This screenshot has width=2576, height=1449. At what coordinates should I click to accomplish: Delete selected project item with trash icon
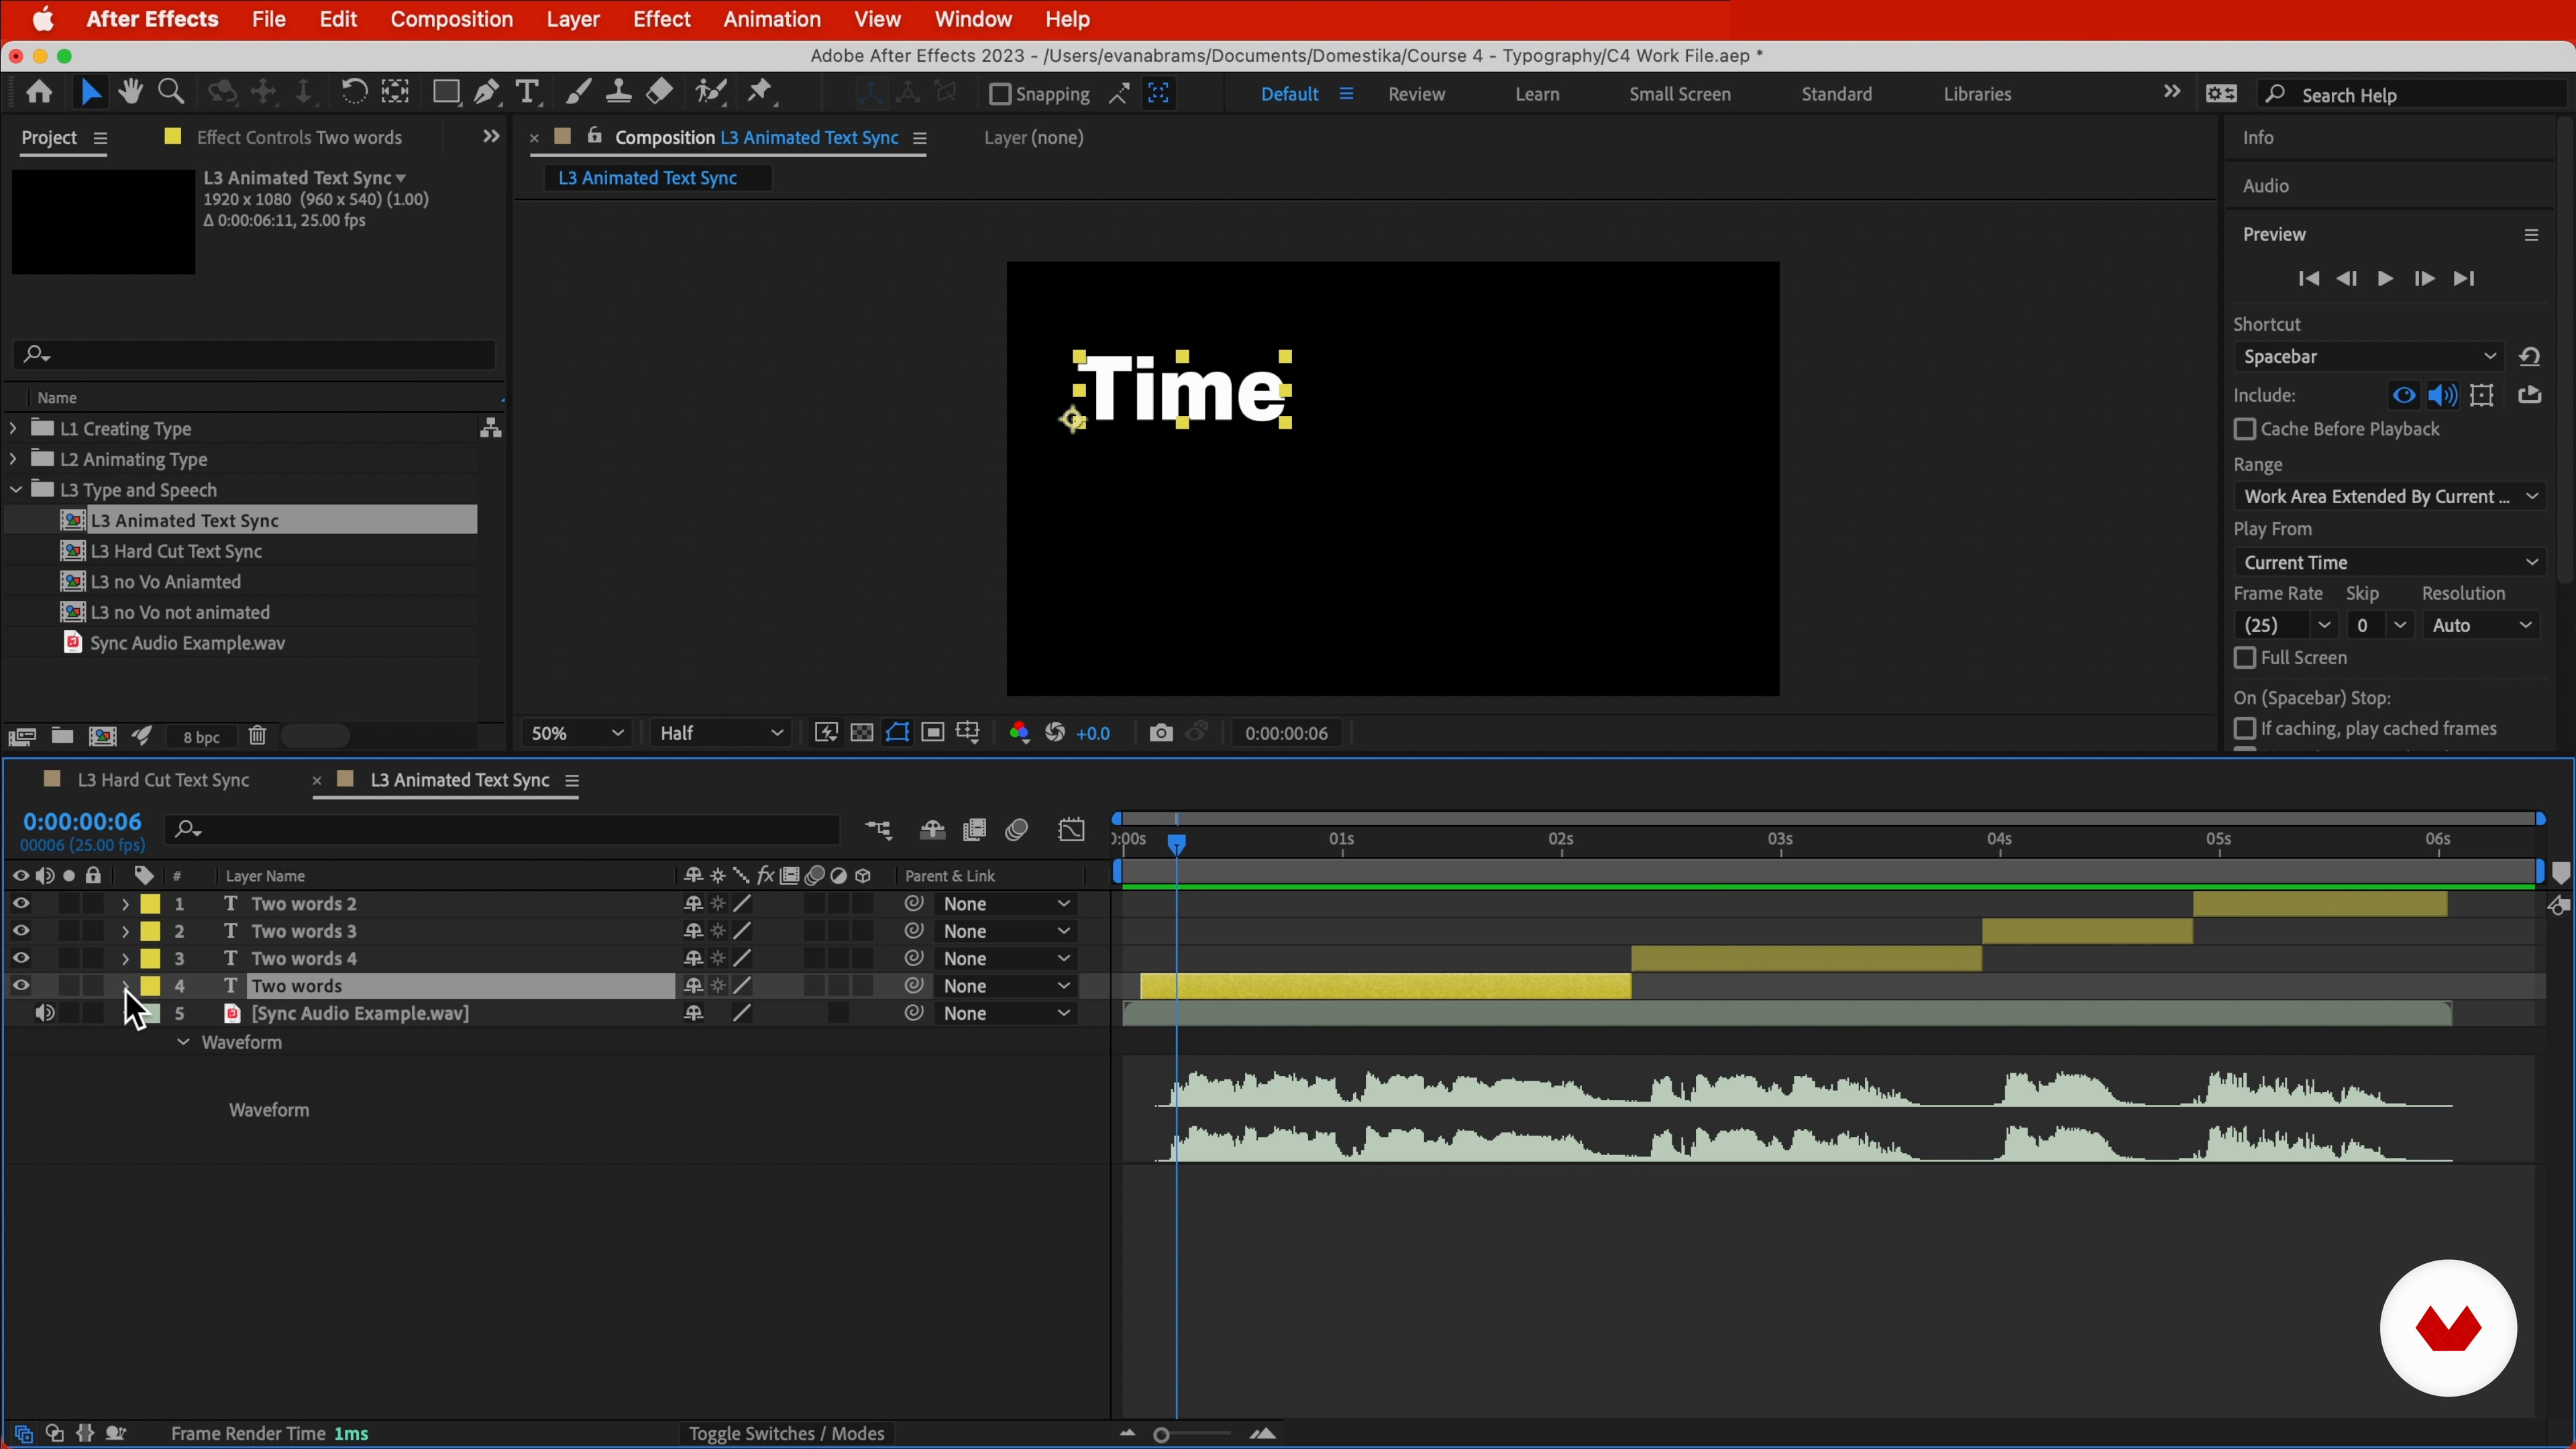coord(257,736)
